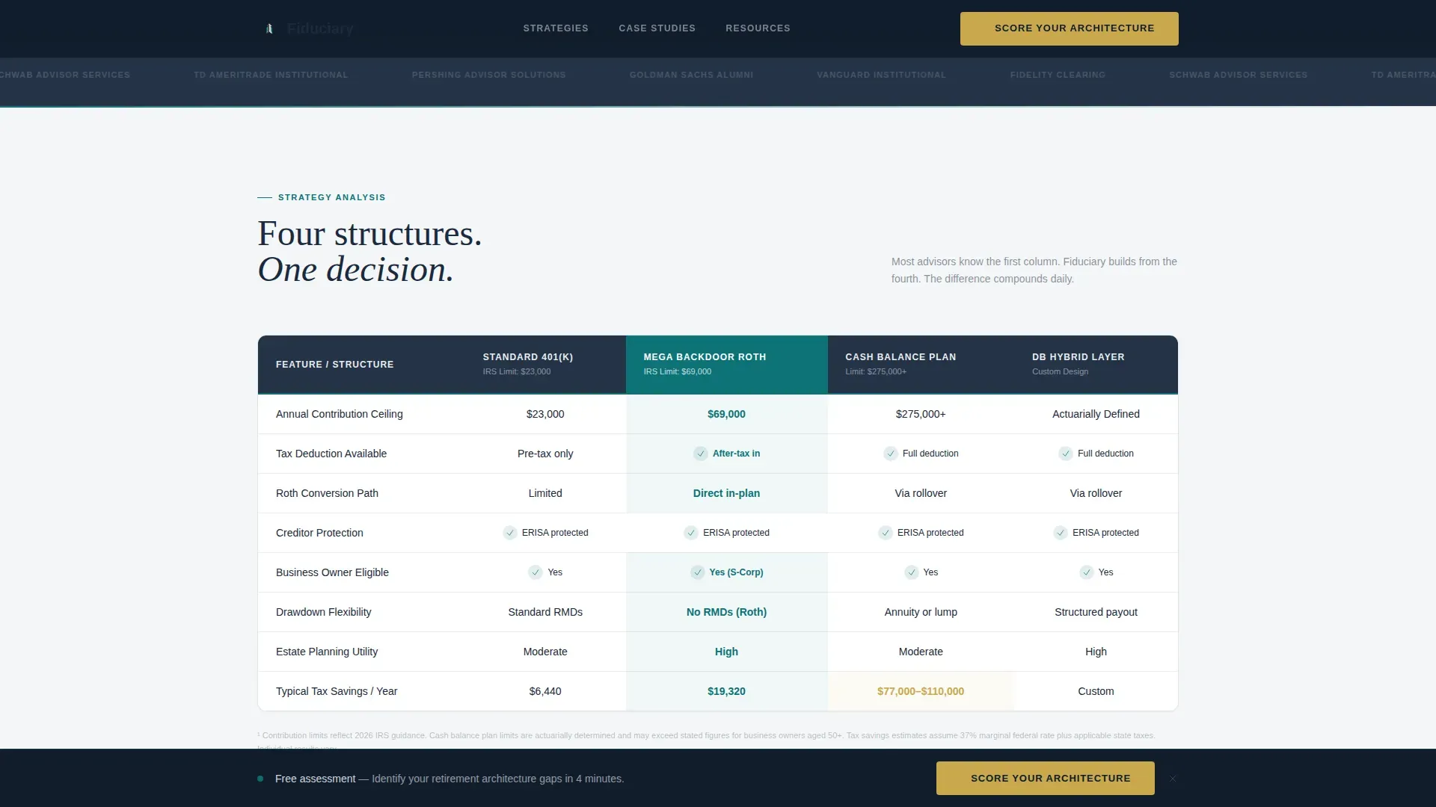The width and height of the screenshot is (1436, 807).
Task: Click the Feature / Structure header cell
Action: pos(361,364)
